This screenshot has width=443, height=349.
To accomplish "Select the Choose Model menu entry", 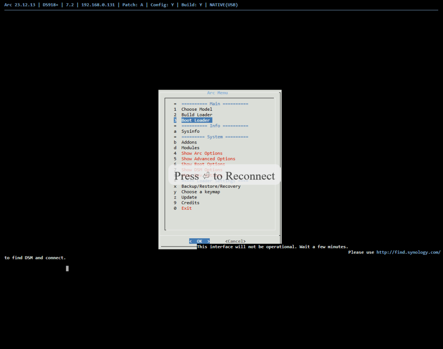I will [196, 109].
